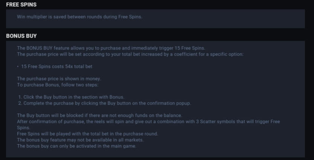
Task: Click the bullet dot before 15 Free Spins
Action: pos(18,66)
